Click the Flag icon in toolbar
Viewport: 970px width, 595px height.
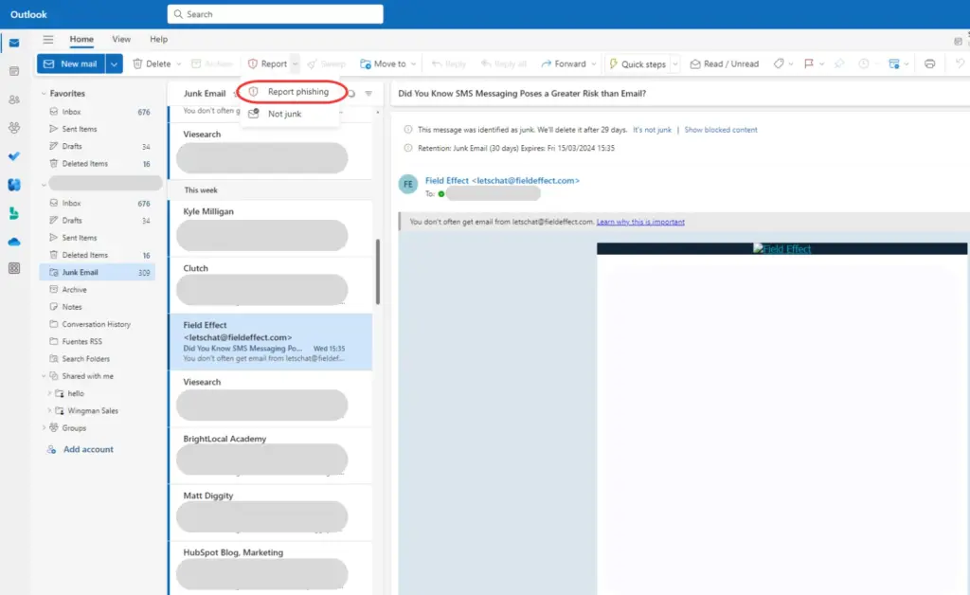click(809, 63)
